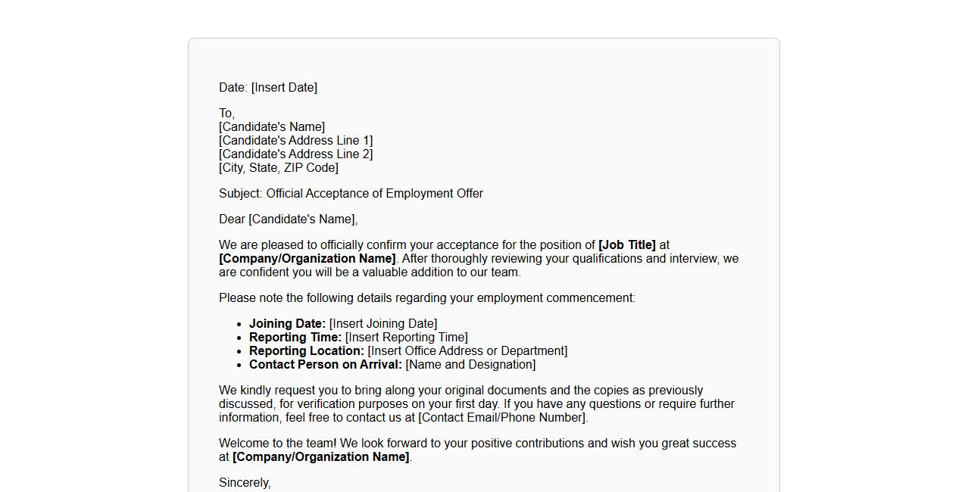
Task: Click the bold [Job Title] placeholder
Action: point(626,245)
